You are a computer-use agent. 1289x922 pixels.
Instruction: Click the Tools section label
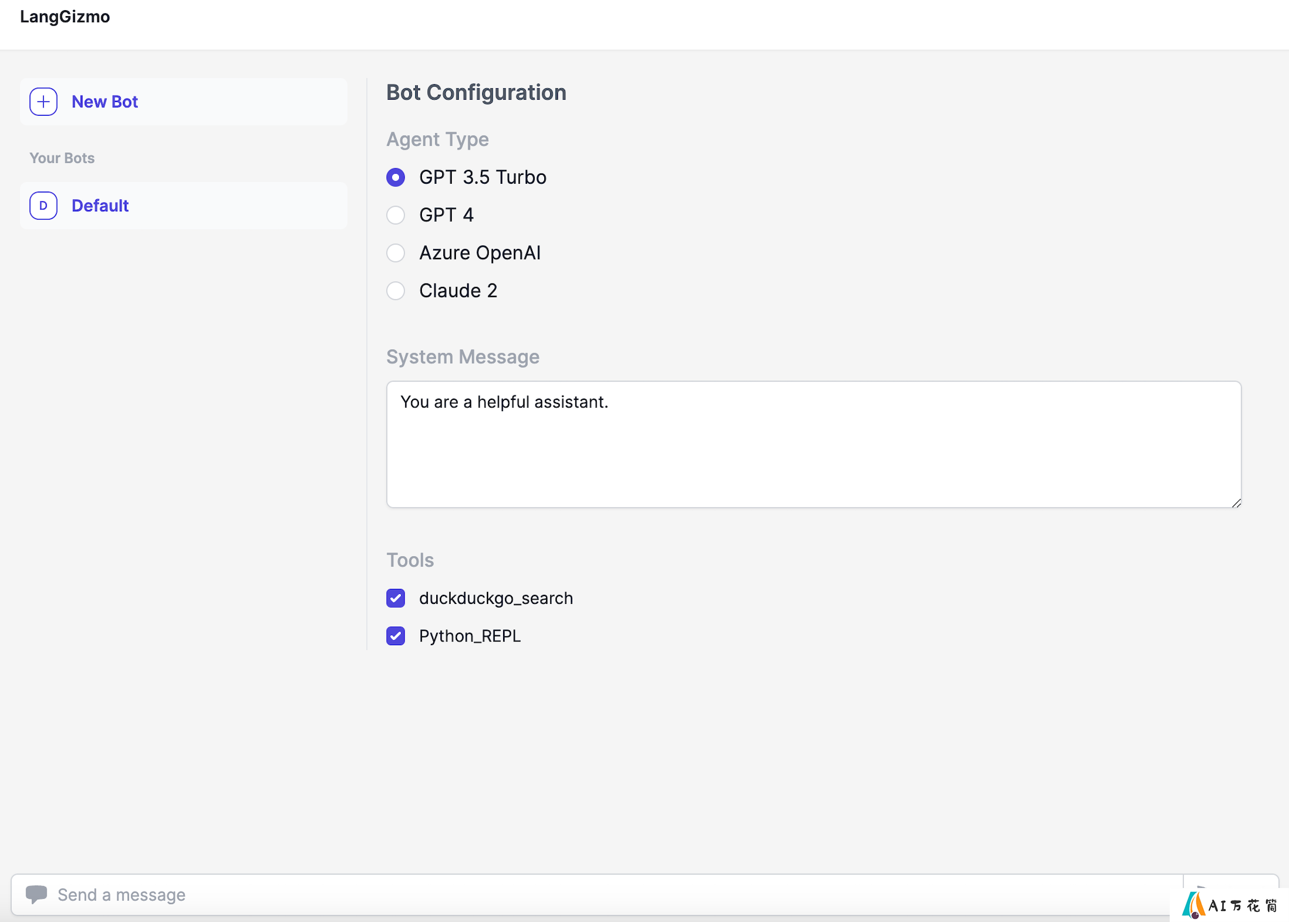tap(410, 560)
